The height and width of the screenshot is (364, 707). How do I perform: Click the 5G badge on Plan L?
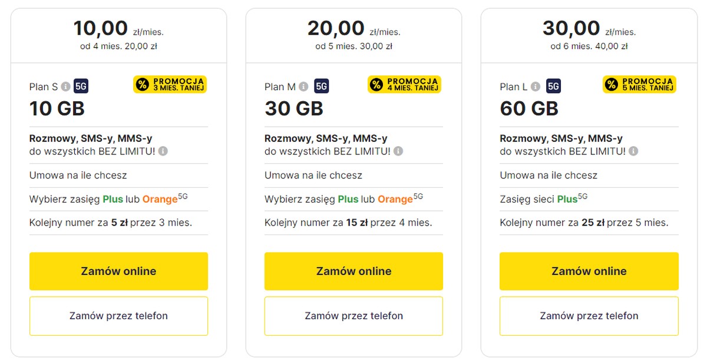click(x=553, y=87)
